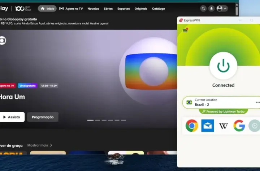The image size is (260, 171).
Task: Add a new shortcut in ExpressVPN
Action: 254,126
